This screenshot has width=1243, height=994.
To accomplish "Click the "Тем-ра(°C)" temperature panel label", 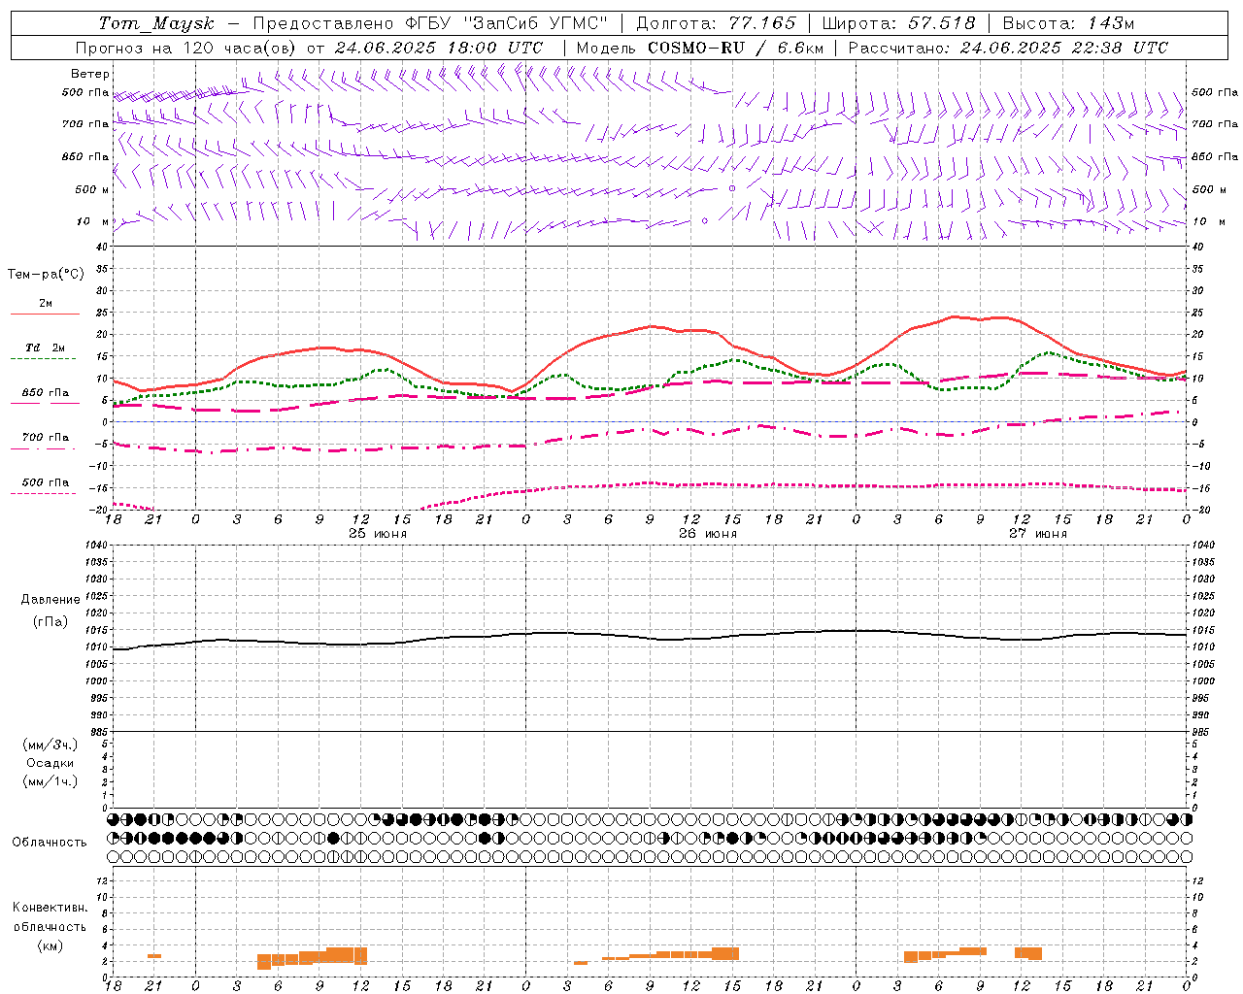I will pyautogui.click(x=46, y=275).
